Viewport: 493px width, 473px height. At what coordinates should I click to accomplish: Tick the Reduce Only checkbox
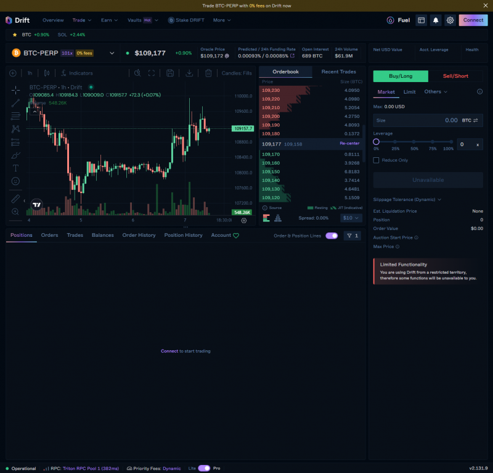point(376,160)
